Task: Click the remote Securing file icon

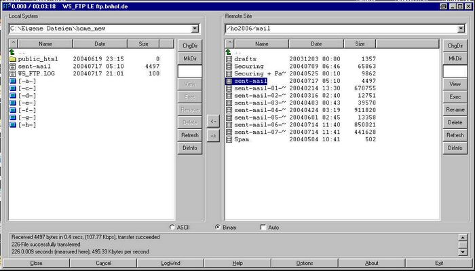Action: (229, 67)
